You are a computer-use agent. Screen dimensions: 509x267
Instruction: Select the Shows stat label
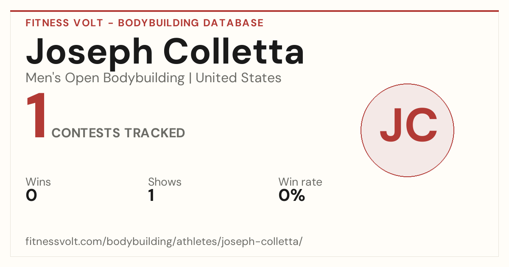click(x=165, y=182)
